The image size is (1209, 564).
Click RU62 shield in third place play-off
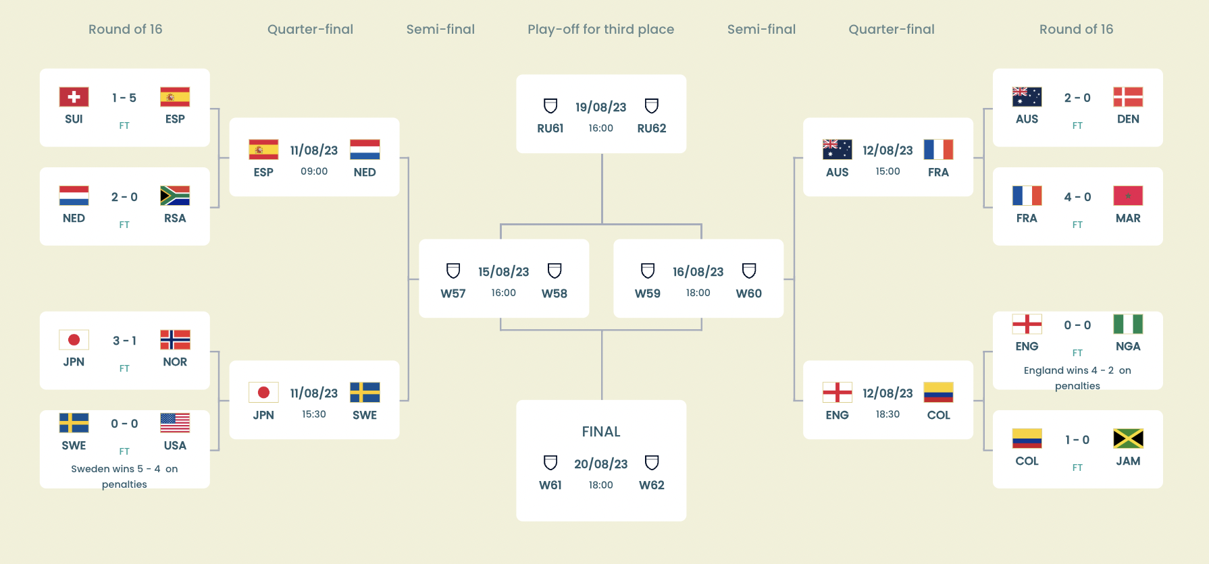(652, 106)
